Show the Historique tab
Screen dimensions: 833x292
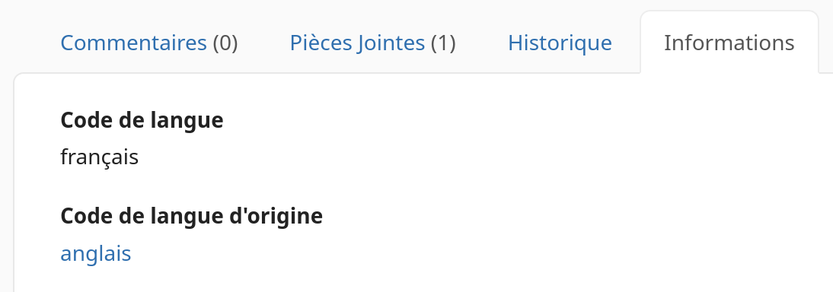(x=560, y=43)
